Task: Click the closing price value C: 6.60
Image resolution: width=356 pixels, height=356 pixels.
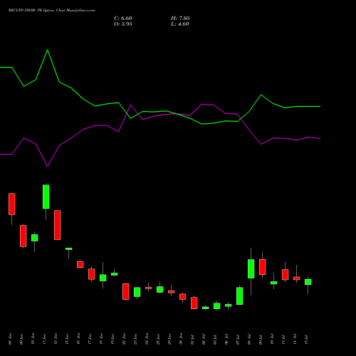Action: coord(123,19)
